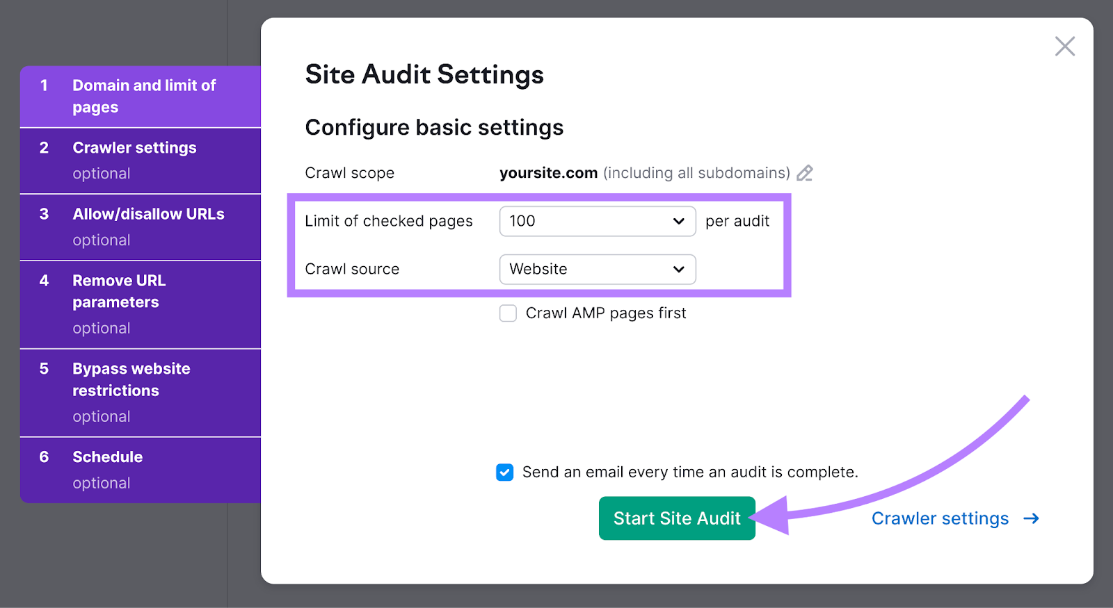Select step 4 Remove URL parameters
The height and width of the screenshot is (608, 1113).
coord(139,304)
